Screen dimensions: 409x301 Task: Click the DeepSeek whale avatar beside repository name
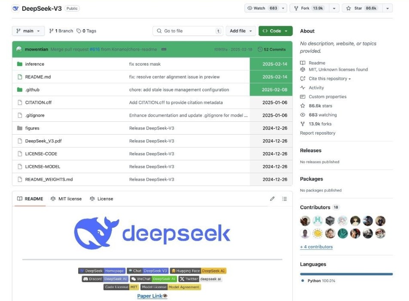tap(15, 8)
